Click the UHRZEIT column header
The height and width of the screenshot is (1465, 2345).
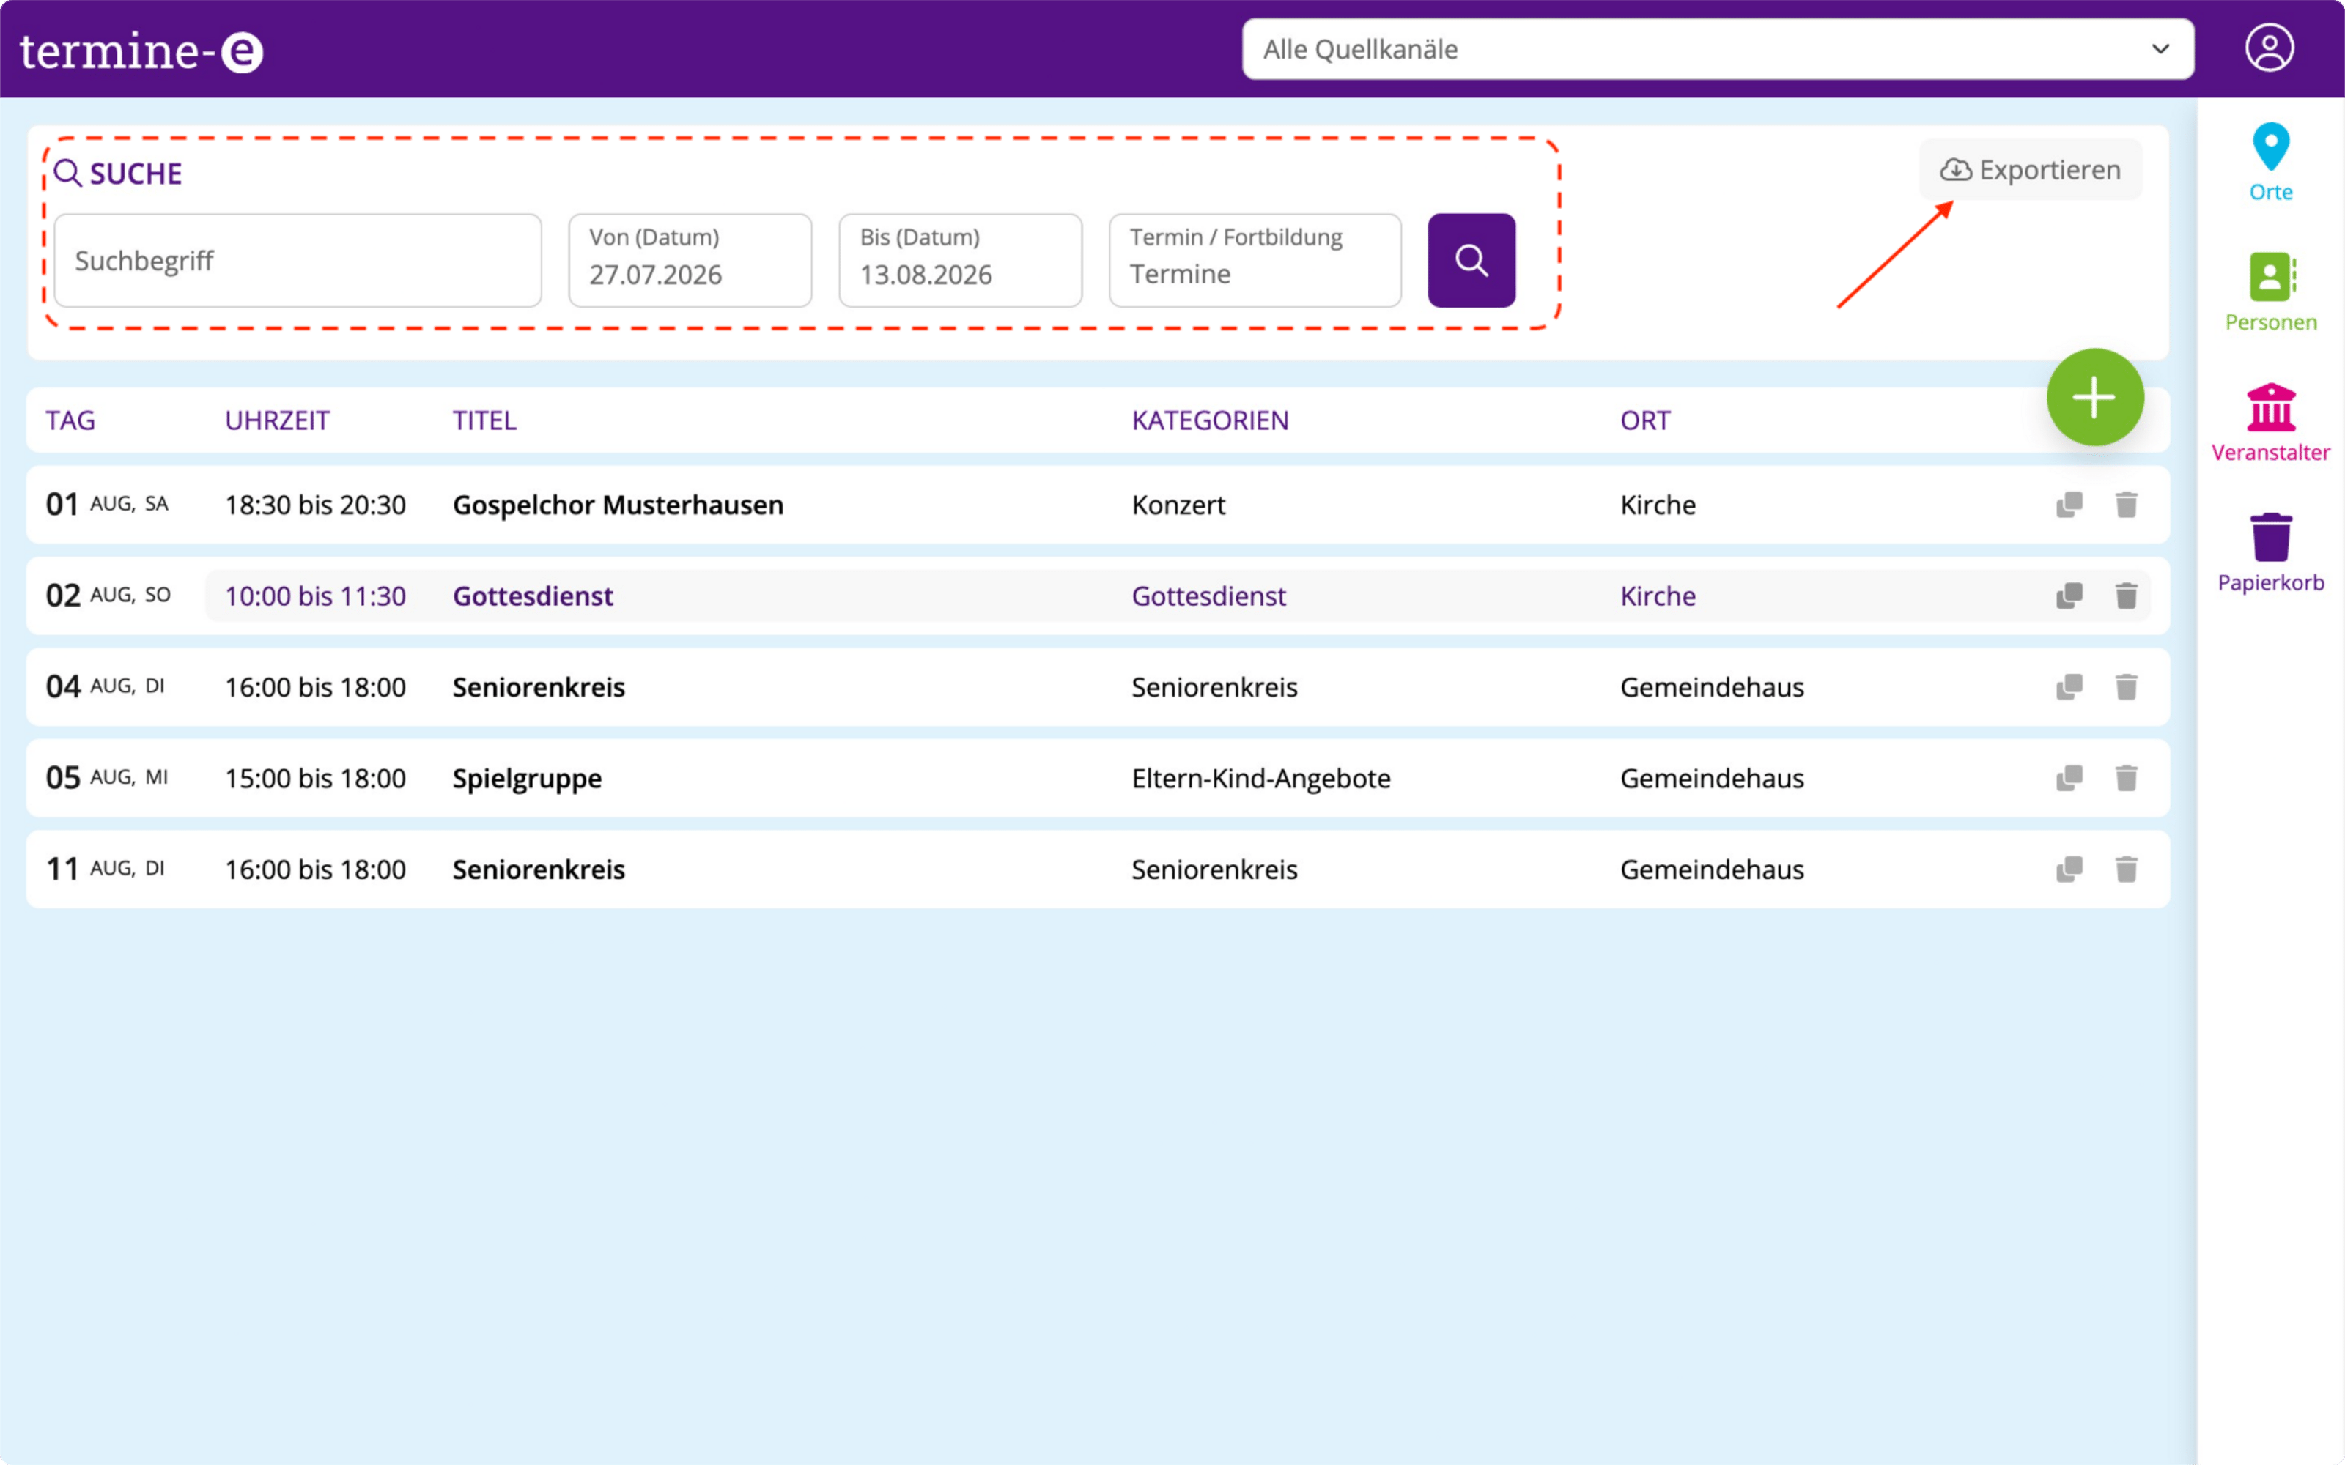coord(277,420)
